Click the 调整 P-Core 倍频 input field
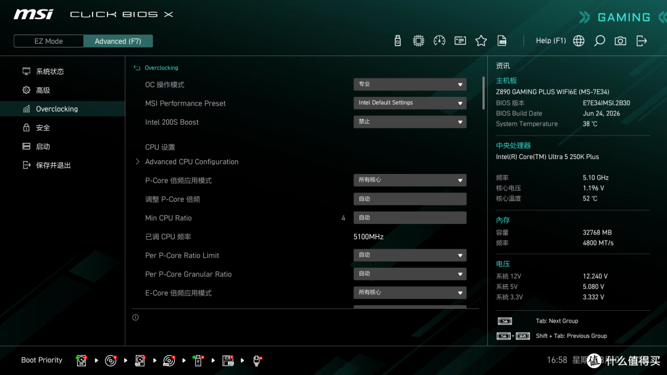Screen dimensions: 667x375 click(409, 199)
